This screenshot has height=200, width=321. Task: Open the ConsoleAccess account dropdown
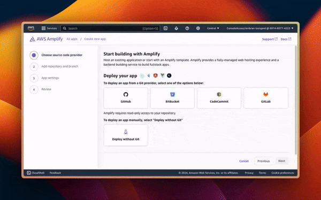(260, 28)
